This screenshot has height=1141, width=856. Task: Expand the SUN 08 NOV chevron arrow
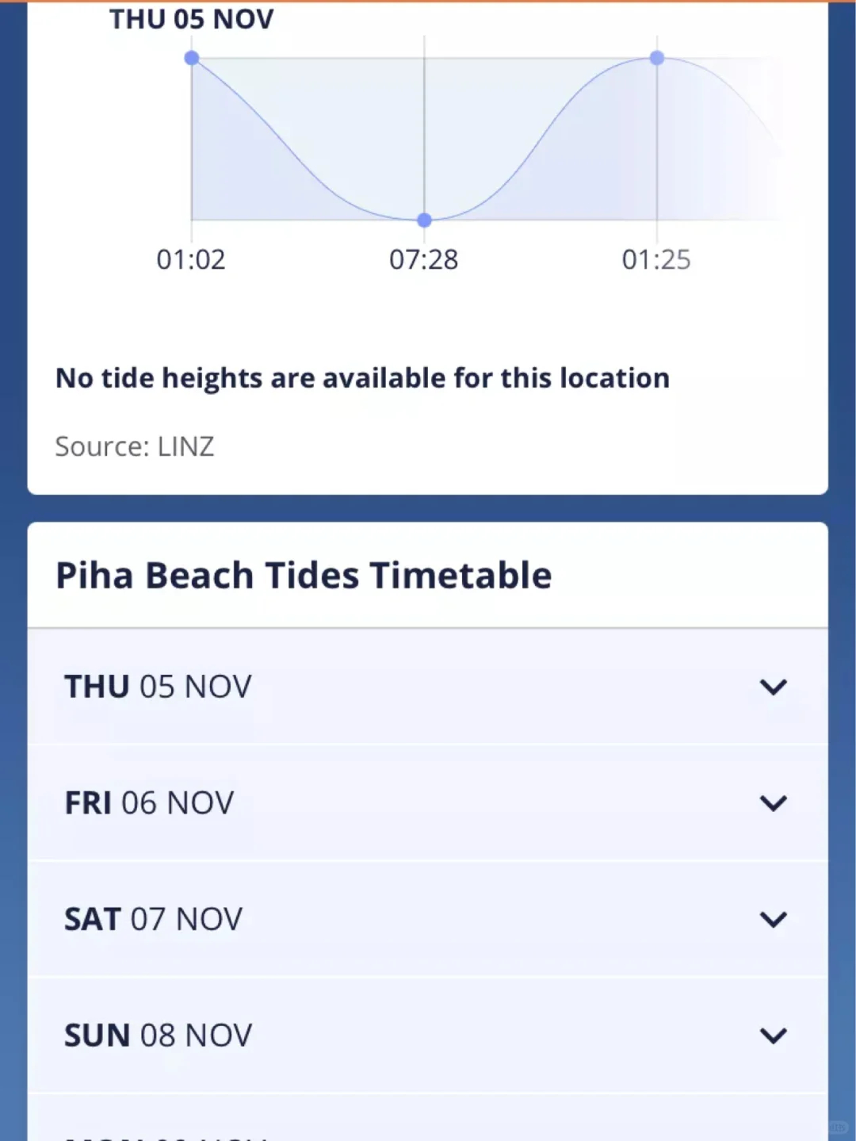pyautogui.click(x=773, y=1036)
